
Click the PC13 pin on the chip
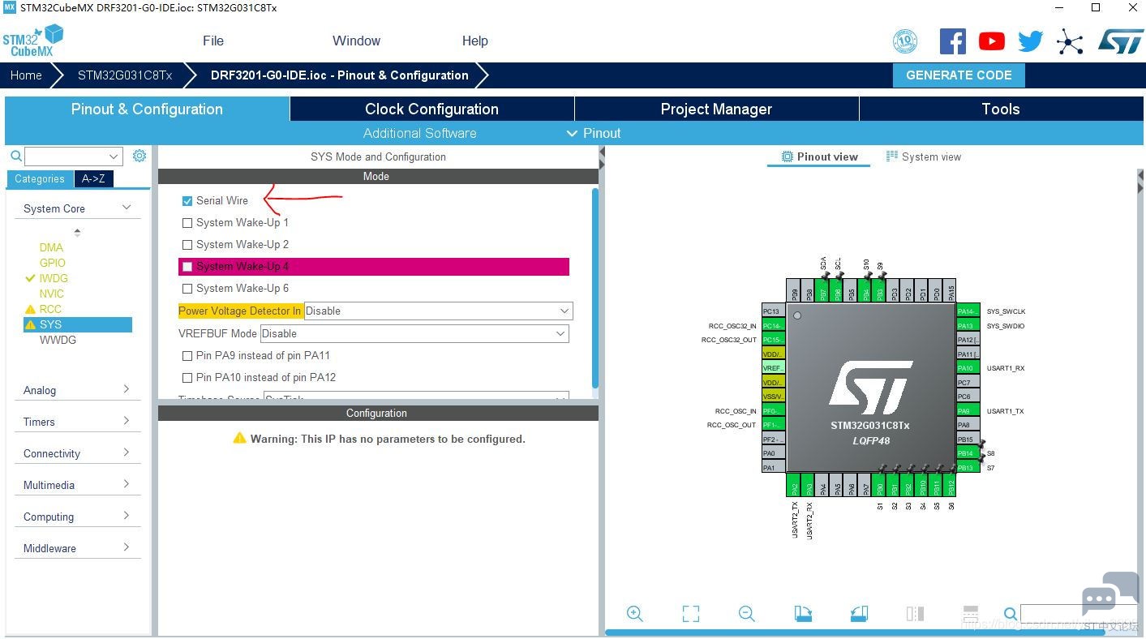click(x=774, y=311)
